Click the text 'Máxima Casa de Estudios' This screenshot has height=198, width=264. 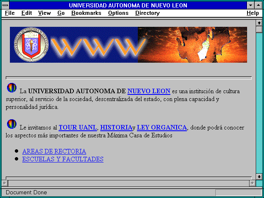coord(140,135)
